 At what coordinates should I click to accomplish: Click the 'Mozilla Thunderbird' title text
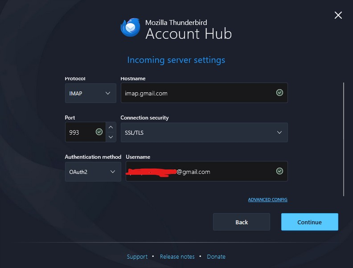click(x=176, y=23)
